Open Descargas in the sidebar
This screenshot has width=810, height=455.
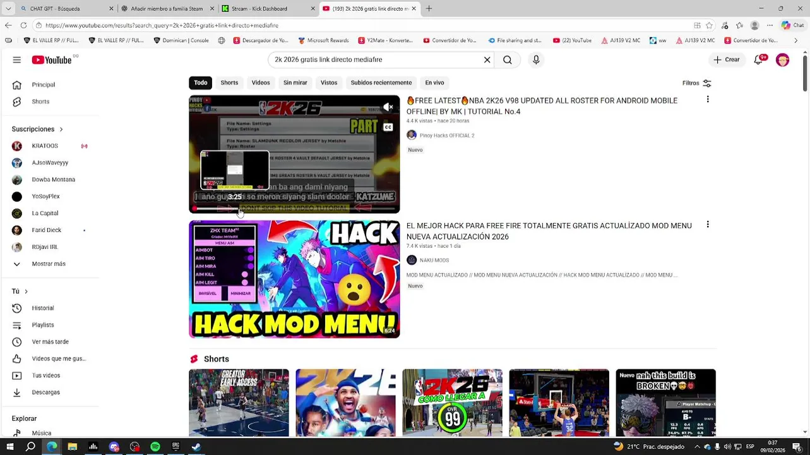[46, 392]
